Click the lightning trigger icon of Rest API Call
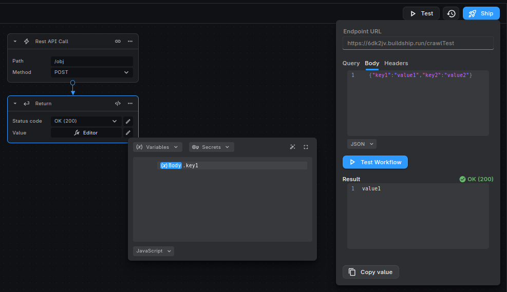 [x=27, y=42]
